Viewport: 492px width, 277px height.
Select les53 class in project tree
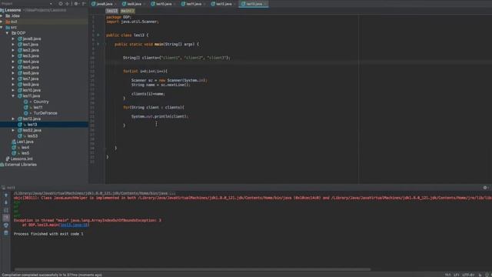(32, 135)
